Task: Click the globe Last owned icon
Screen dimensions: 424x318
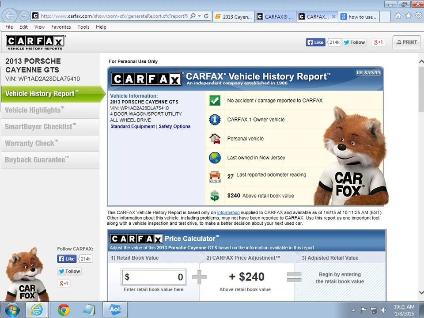Action: [x=215, y=158]
